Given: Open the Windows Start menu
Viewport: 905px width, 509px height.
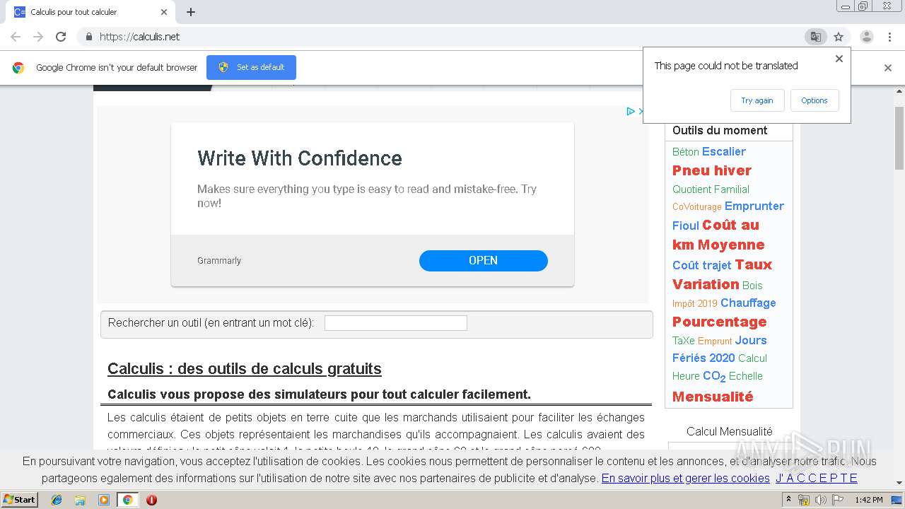Looking at the screenshot, I should [x=19, y=500].
